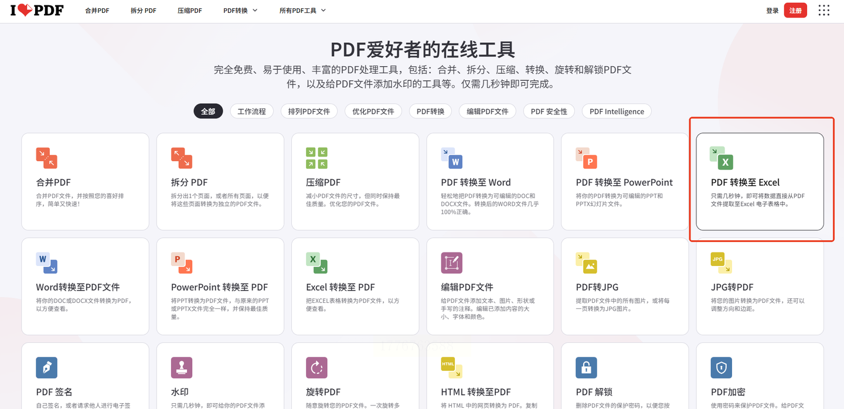The width and height of the screenshot is (844, 409).
Task: Open the 水印 card title
Action: [180, 392]
